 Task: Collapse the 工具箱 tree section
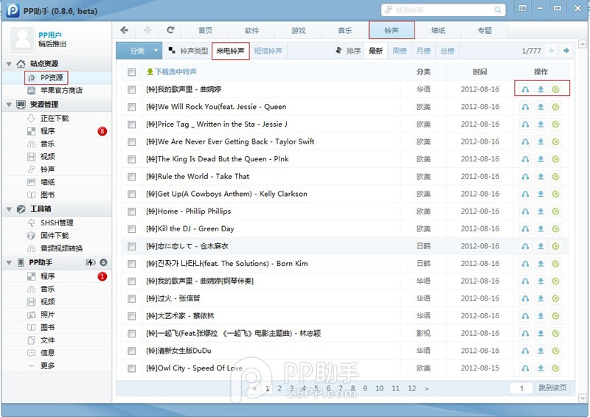tap(9, 209)
